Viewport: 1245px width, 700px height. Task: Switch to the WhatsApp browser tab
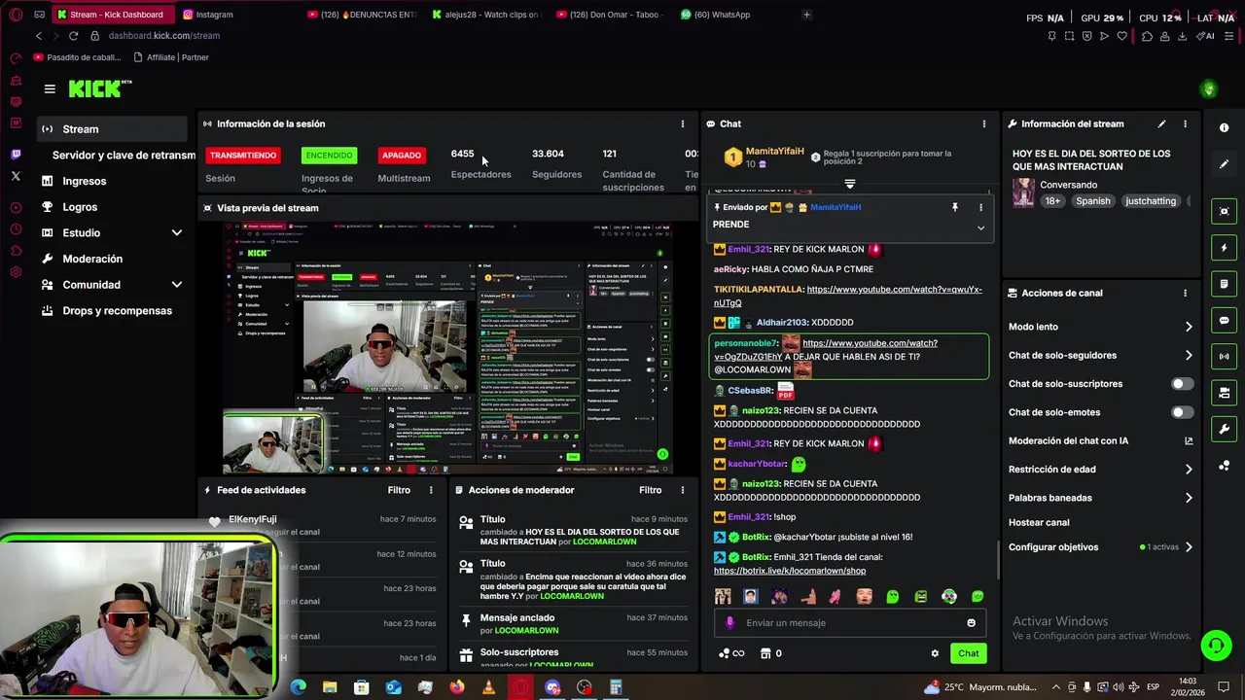[x=716, y=15]
